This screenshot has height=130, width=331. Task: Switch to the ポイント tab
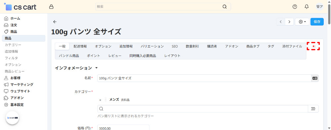point(94,56)
